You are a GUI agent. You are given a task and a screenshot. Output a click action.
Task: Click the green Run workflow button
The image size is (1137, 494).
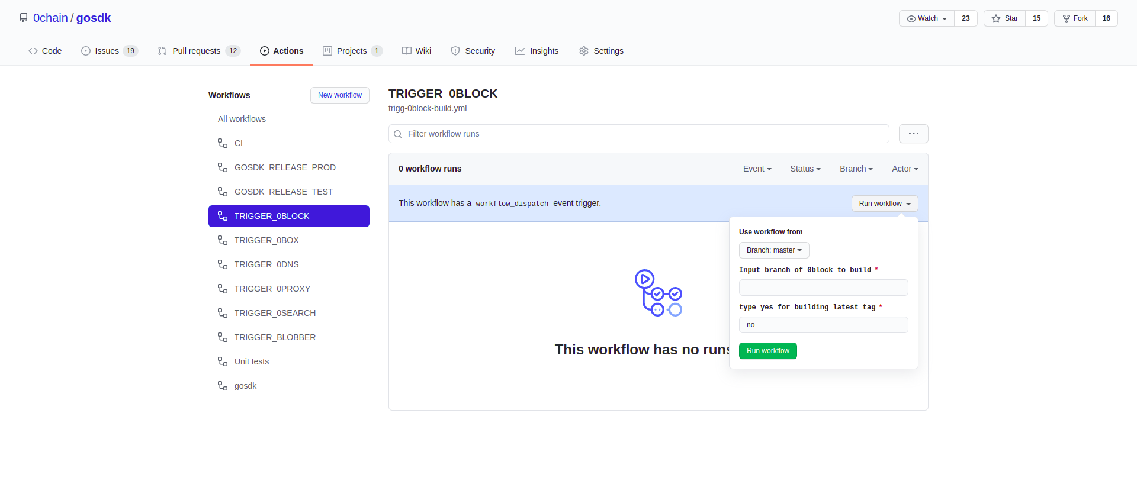[768, 351]
